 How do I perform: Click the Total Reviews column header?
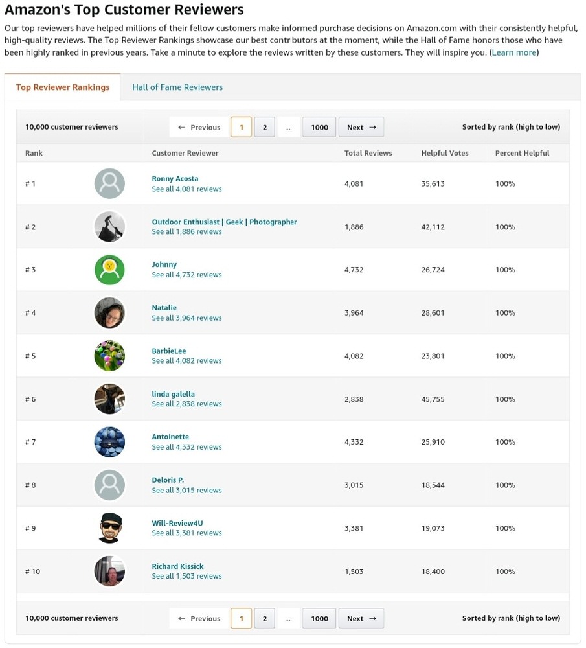pyautogui.click(x=368, y=153)
